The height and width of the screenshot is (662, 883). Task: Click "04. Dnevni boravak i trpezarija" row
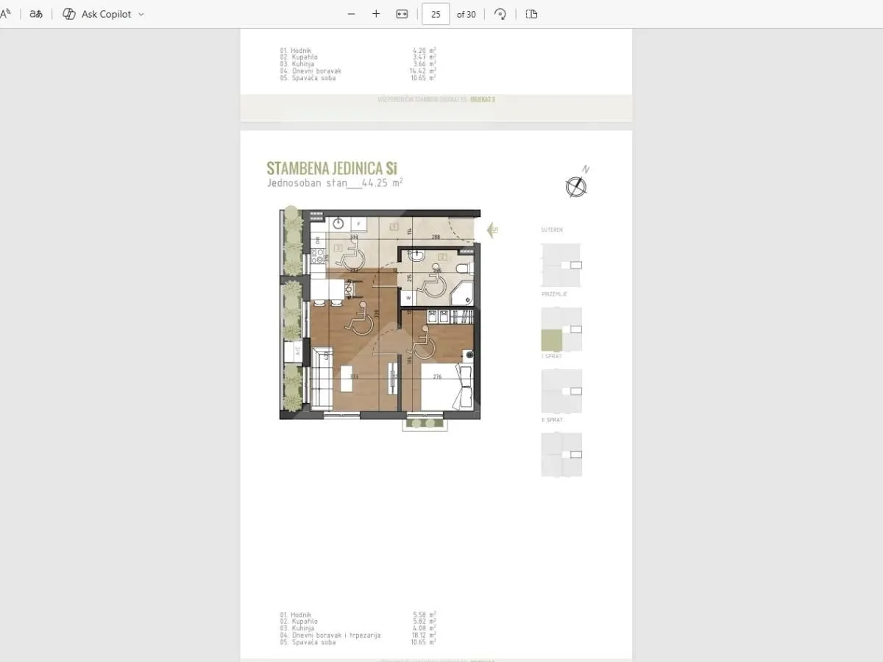(x=358, y=635)
